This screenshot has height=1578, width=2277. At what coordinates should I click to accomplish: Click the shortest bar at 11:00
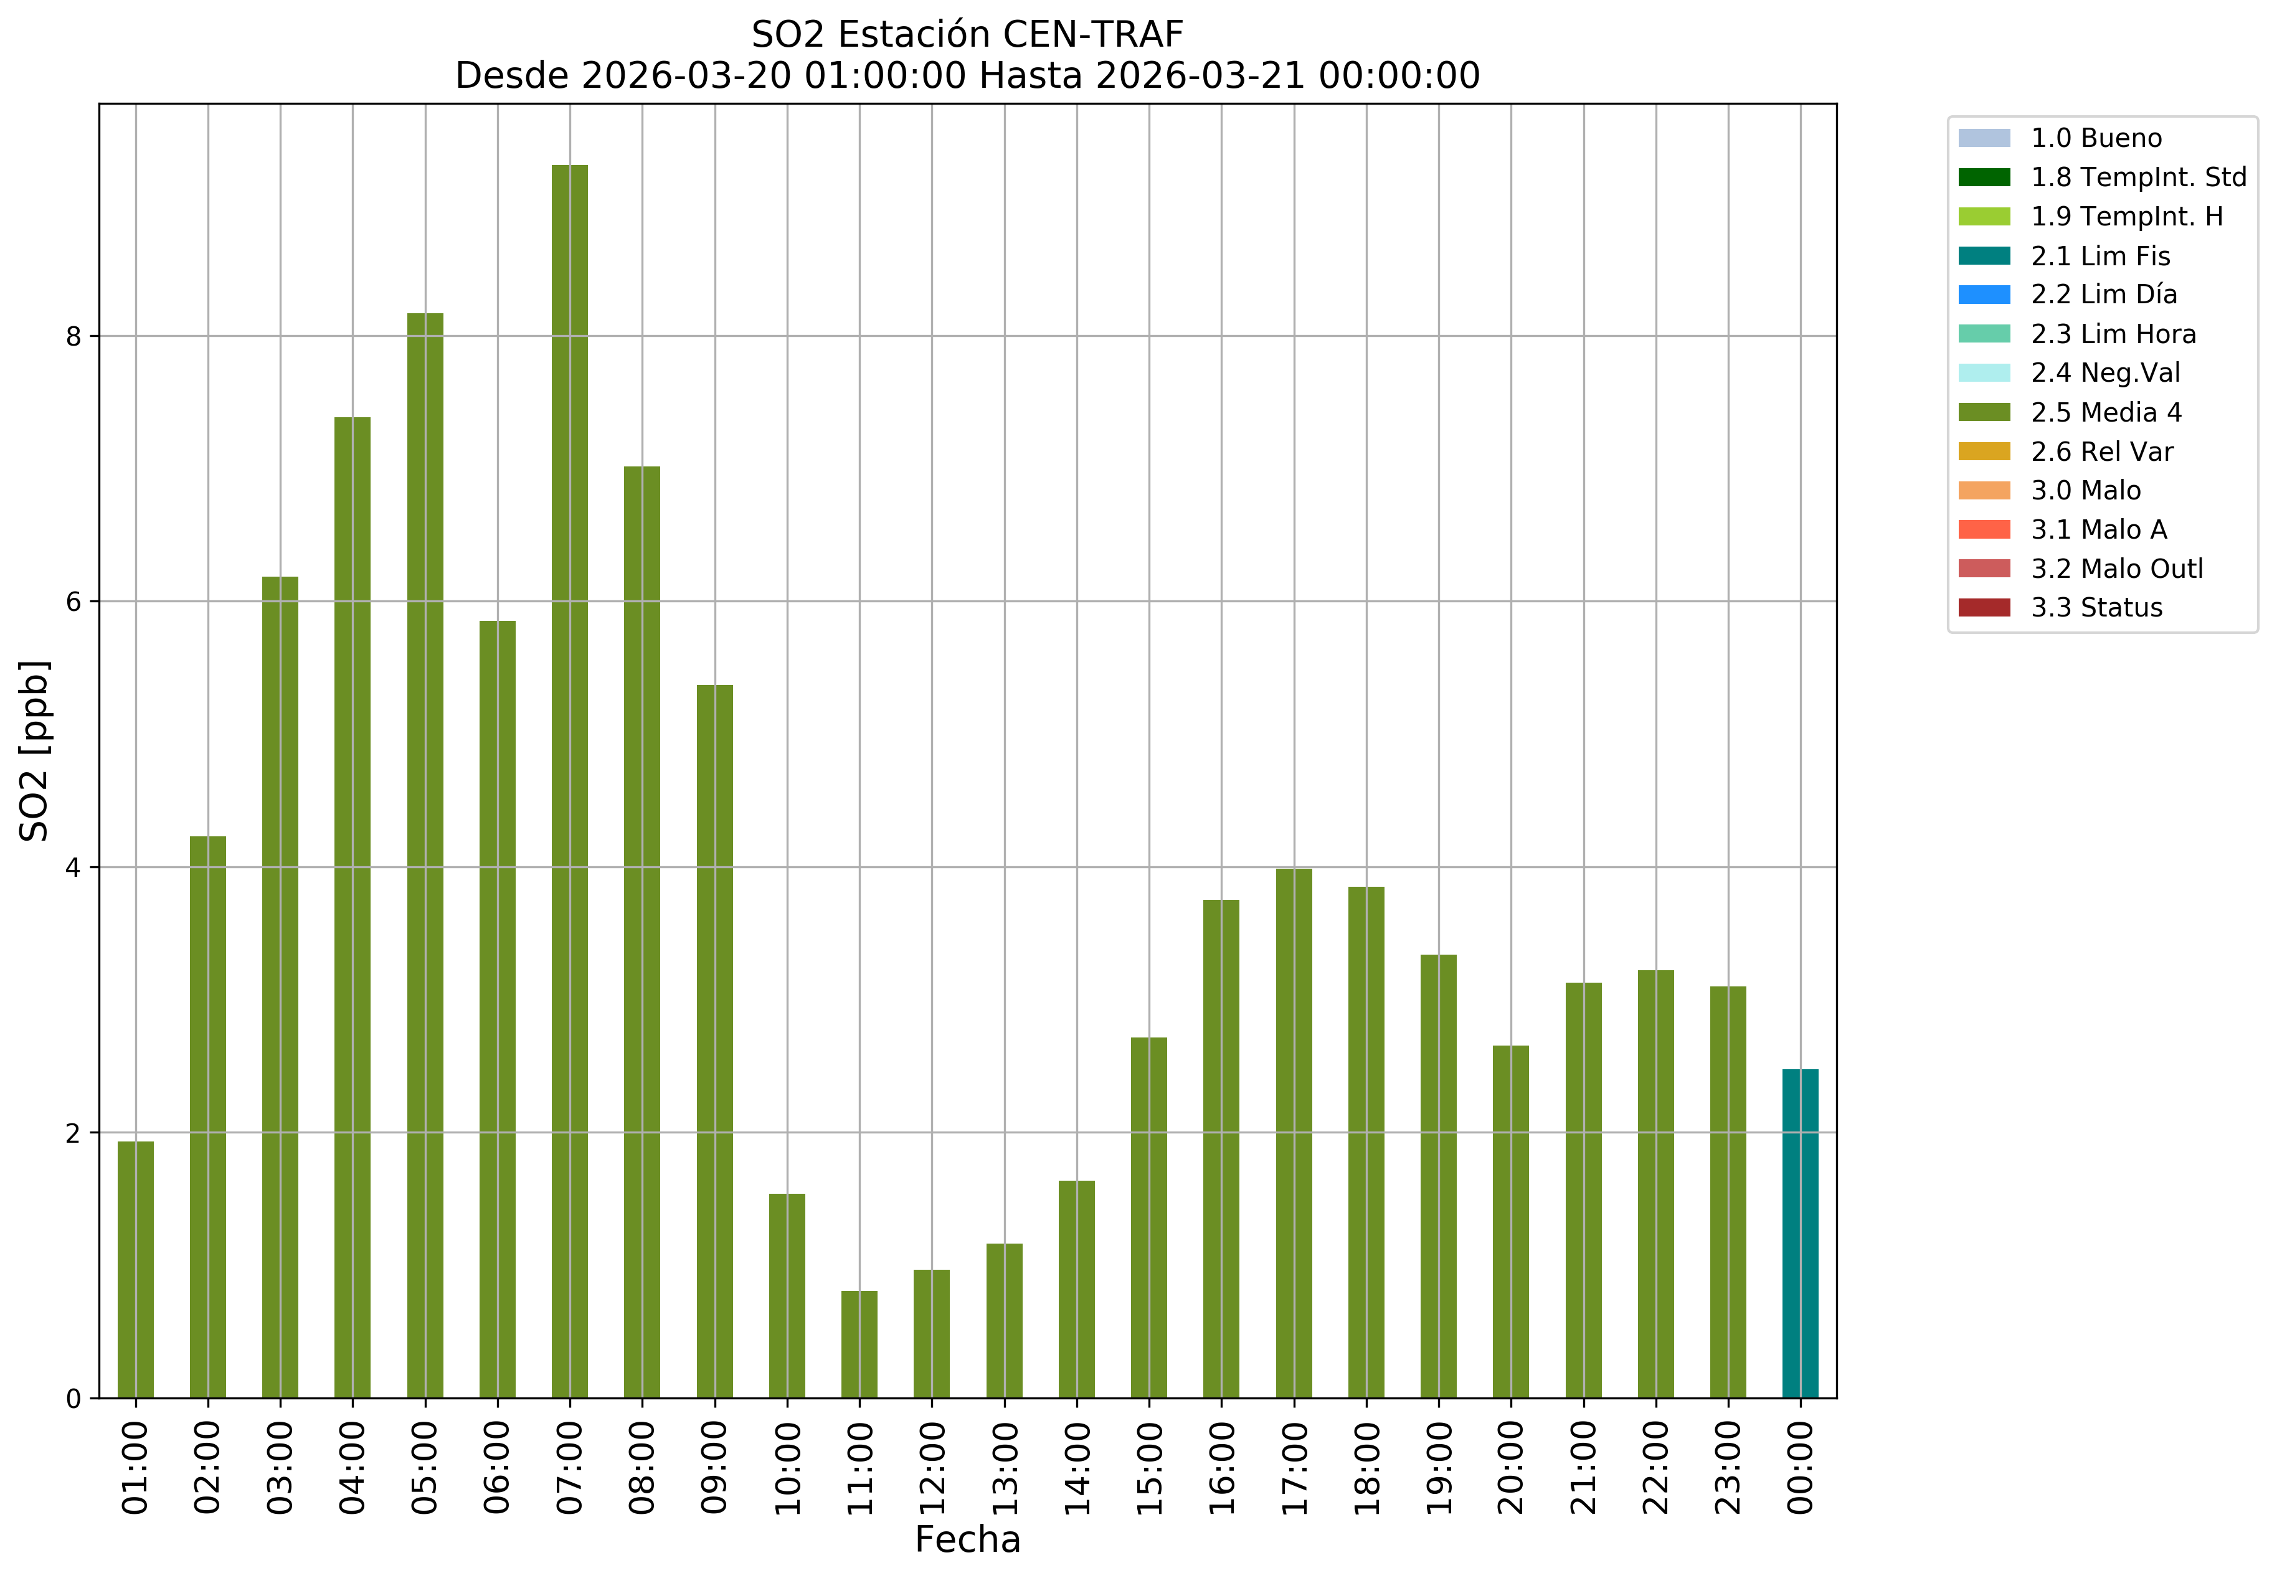[x=859, y=1344]
